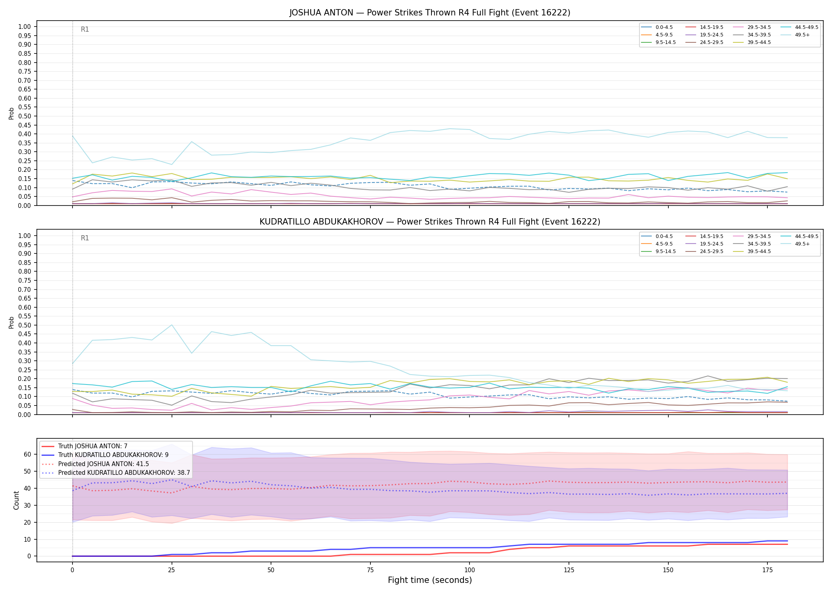Click '0.50' y-tick of Kudratillo chart
Viewport: 832px width, 594px height.
click(x=25, y=326)
